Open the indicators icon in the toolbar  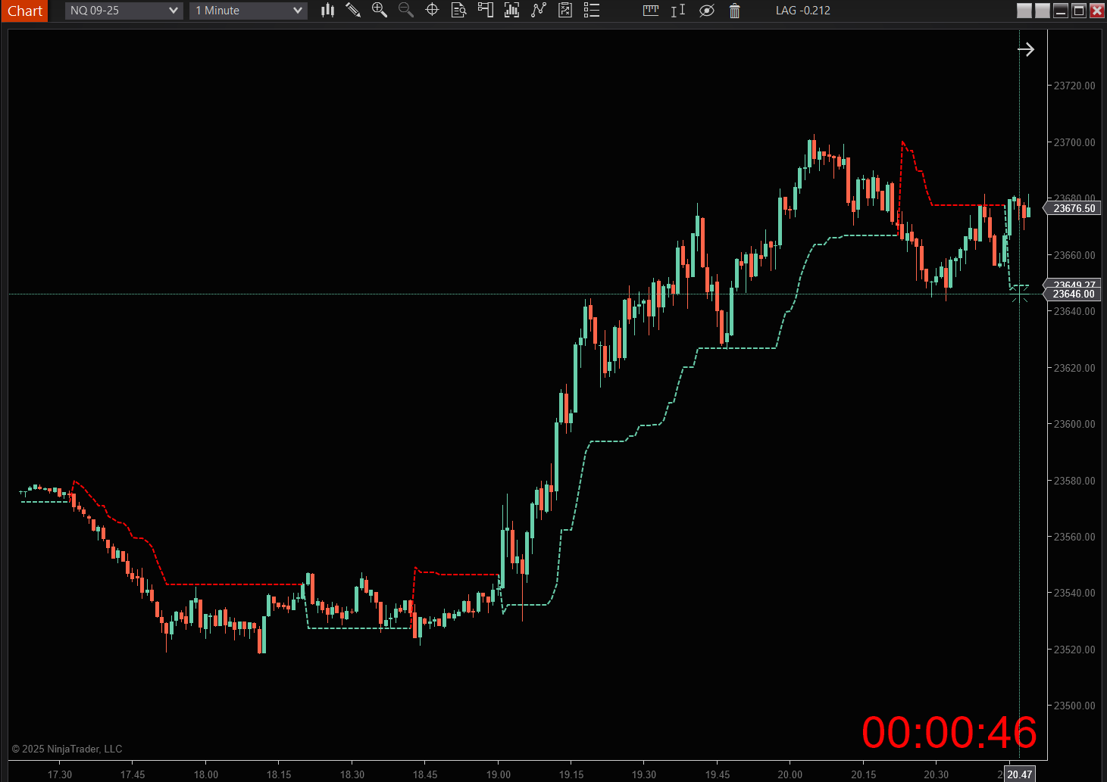pos(511,11)
